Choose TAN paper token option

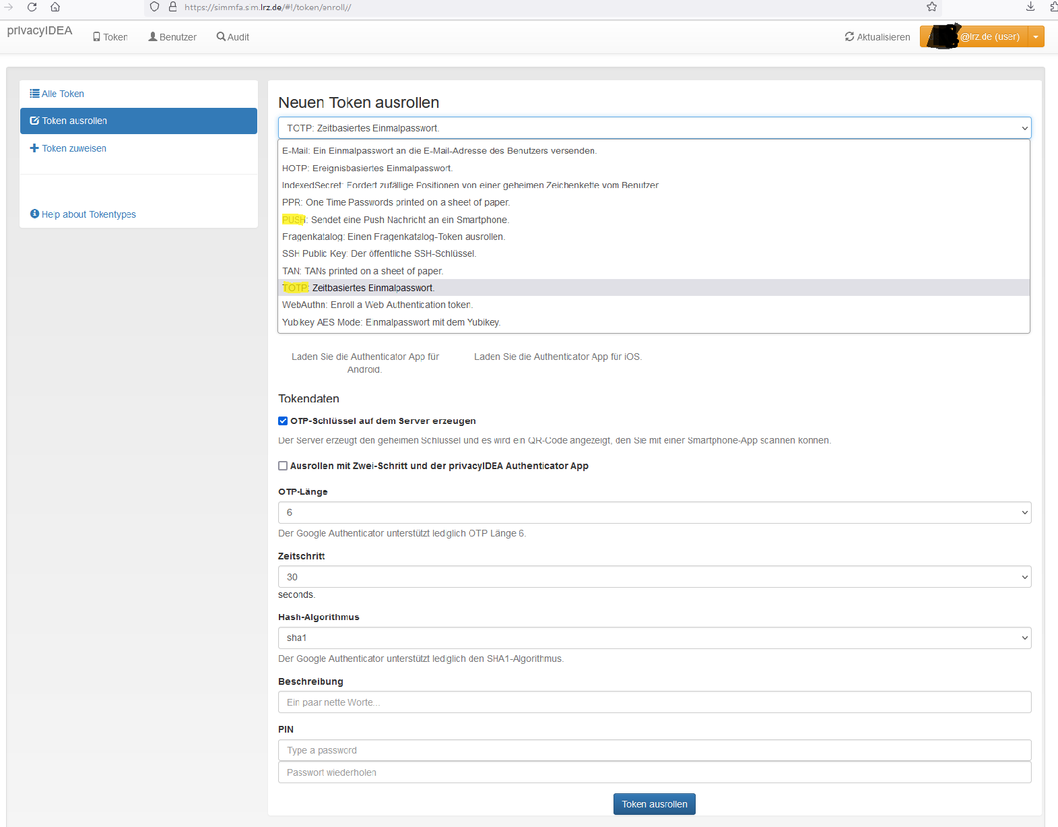[654, 271]
